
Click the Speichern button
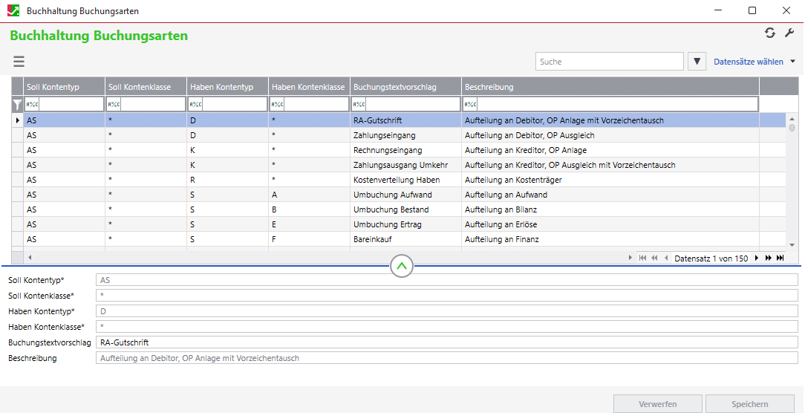click(x=750, y=404)
